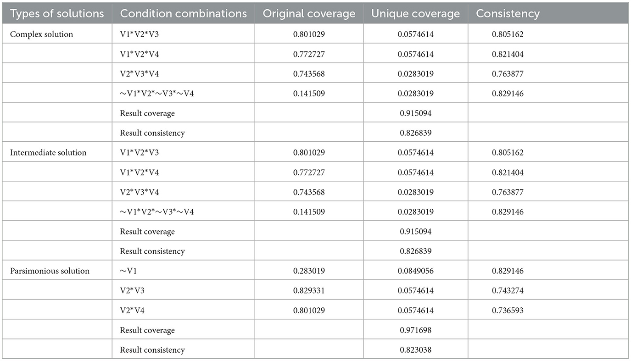This screenshot has width=631, height=361.
Task: Click original coverage 0.283019 for ~V1
Action: click(309, 271)
